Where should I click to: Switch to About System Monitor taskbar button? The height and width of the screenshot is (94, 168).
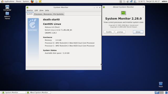(x=39, y=92)
